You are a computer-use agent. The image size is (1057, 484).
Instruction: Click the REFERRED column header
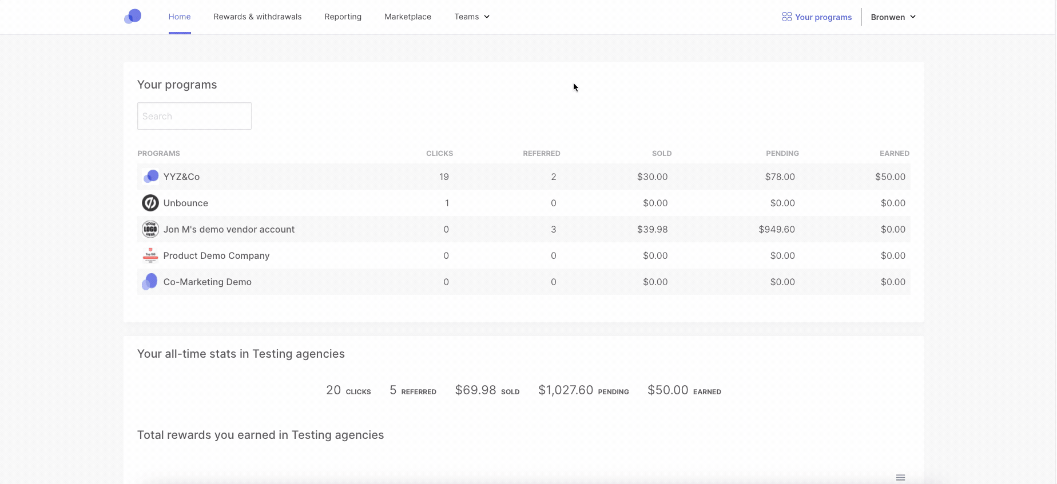click(x=541, y=153)
